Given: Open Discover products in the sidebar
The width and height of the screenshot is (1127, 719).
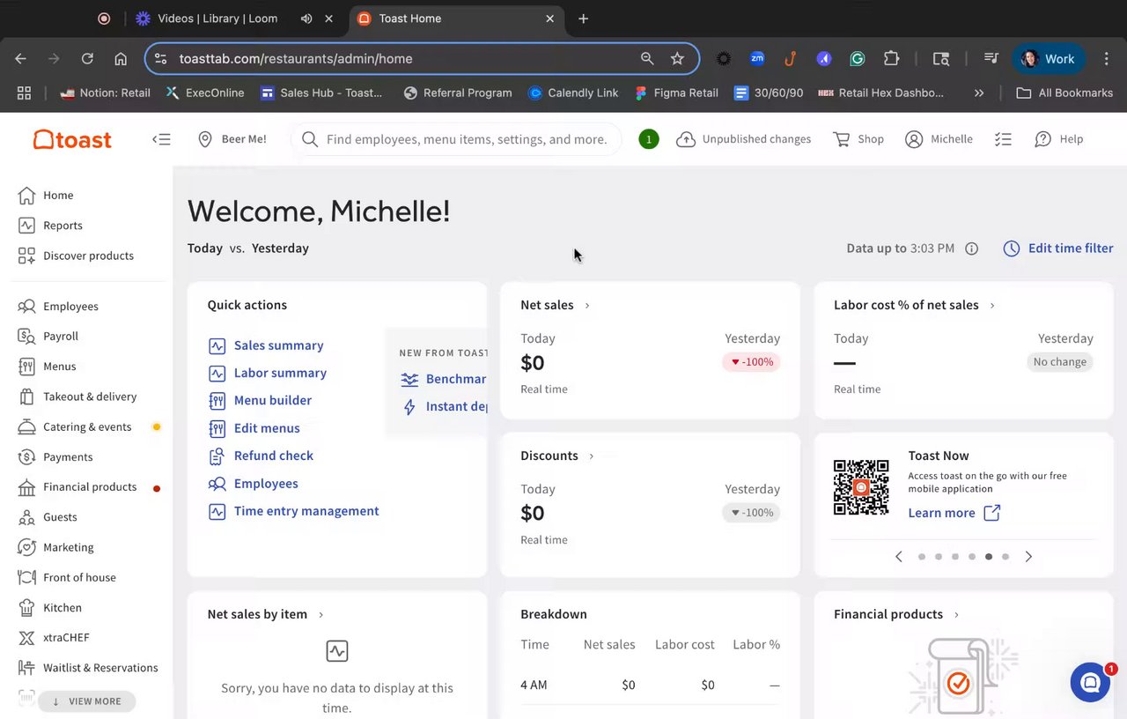Looking at the screenshot, I should [76, 256].
